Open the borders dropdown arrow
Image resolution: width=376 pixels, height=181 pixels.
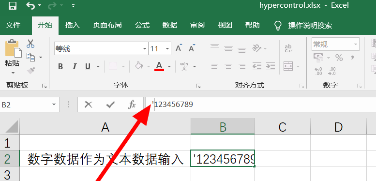[123, 66]
